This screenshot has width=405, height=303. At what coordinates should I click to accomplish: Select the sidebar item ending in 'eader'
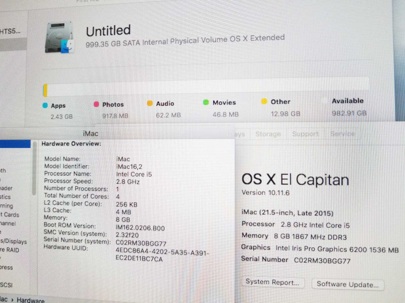(x=6, y=188)
